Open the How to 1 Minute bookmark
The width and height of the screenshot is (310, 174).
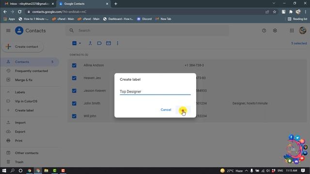[33, 19]
